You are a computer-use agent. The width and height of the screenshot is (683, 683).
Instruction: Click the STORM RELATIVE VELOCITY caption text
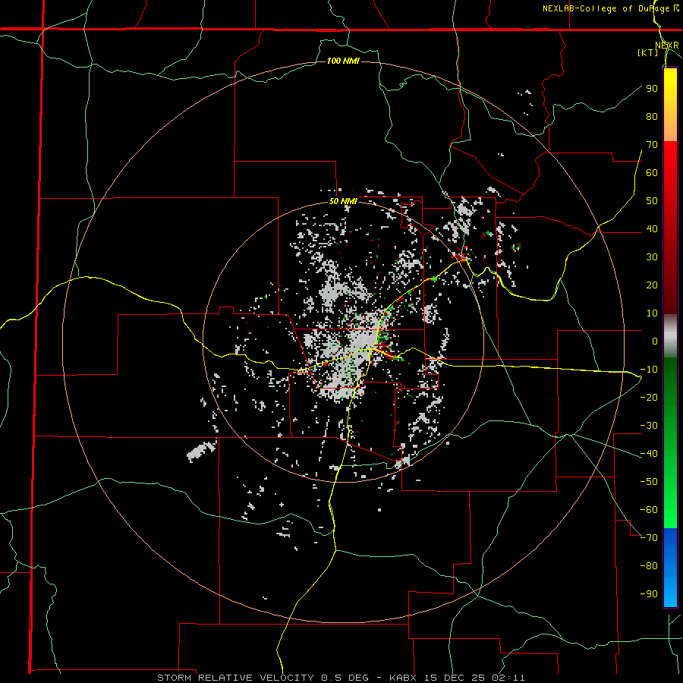[236, 678]
